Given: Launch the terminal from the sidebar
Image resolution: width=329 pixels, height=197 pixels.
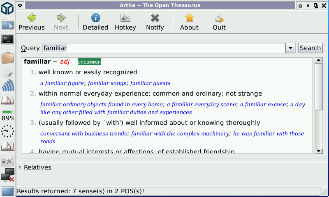Looking at the screenshot, I should (x=7, y=39).
